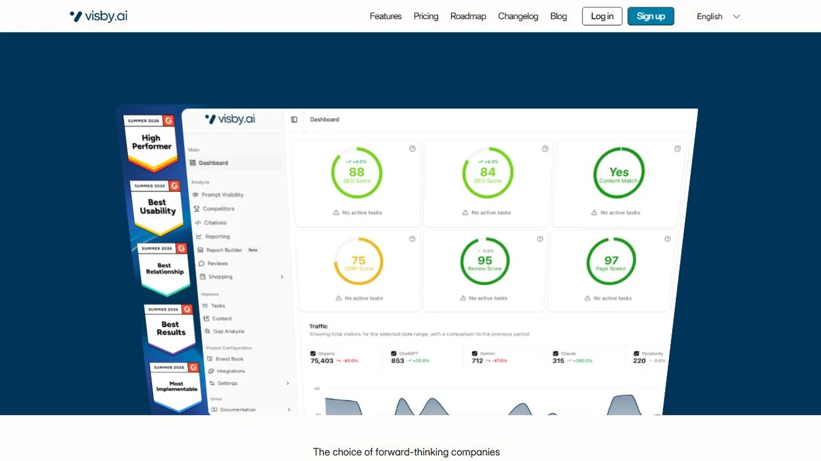
Task: Click the Best Results G2 badge
Action: click(170, 329)
